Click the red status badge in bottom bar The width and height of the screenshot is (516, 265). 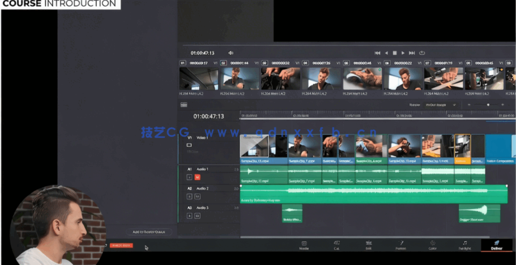point(121,246)
